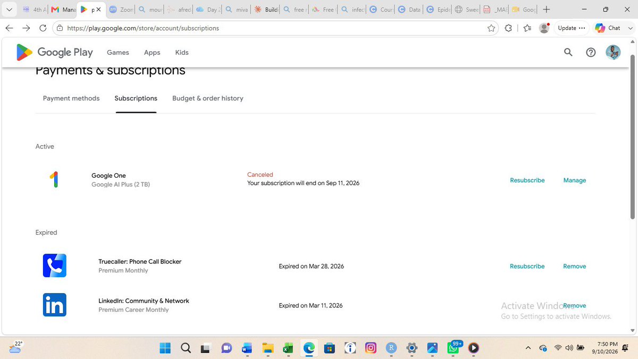Open the Google account profile picture

tap(613, 52)
